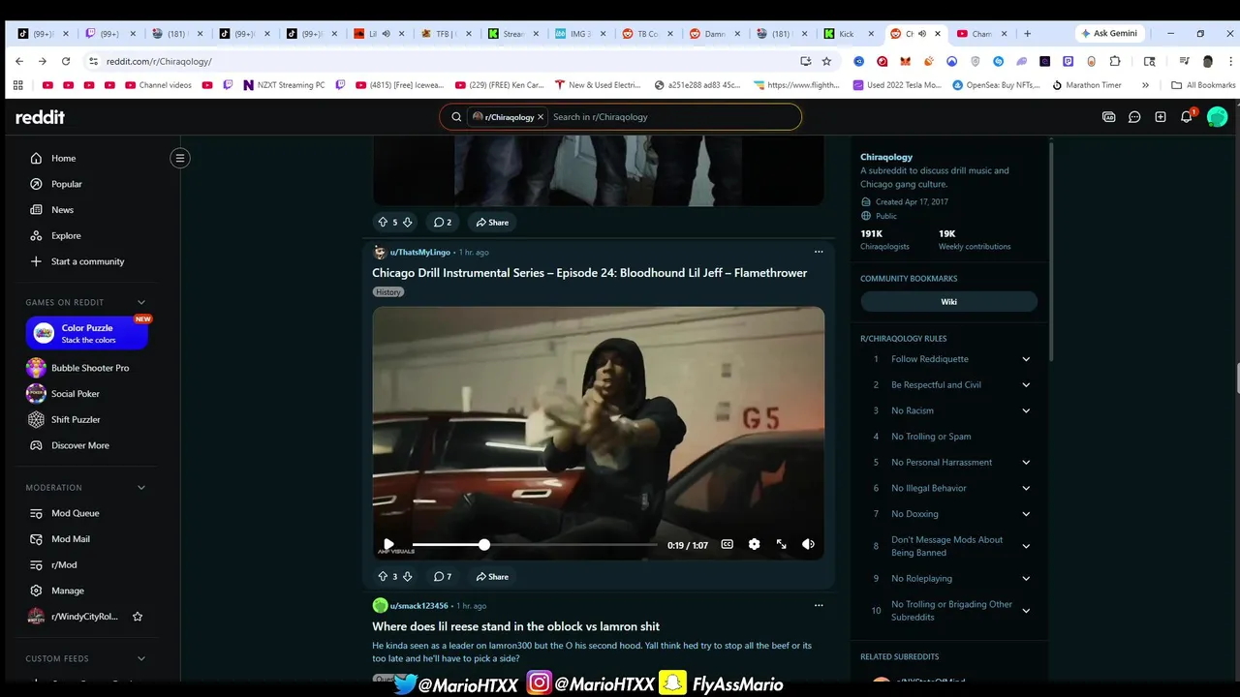Favorite r/WindyCityRol... with star

click(x=138, y=617)
